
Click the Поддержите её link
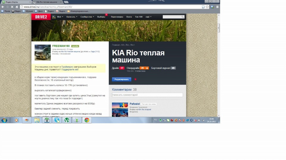pyautogui.click(x=70, y=70)
